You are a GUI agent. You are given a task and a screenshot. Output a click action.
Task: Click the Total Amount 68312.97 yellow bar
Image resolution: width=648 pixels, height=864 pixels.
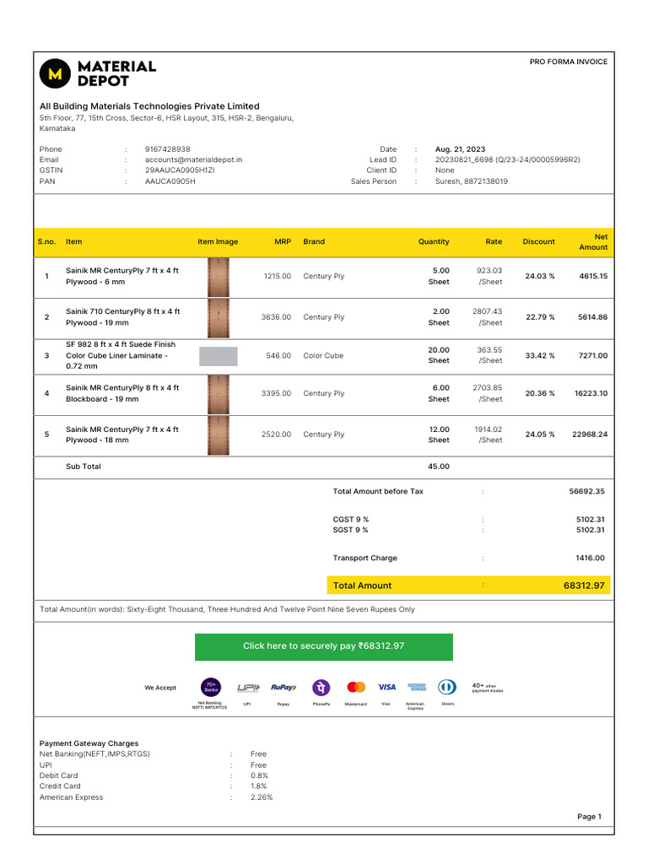(x=468, y=586)
